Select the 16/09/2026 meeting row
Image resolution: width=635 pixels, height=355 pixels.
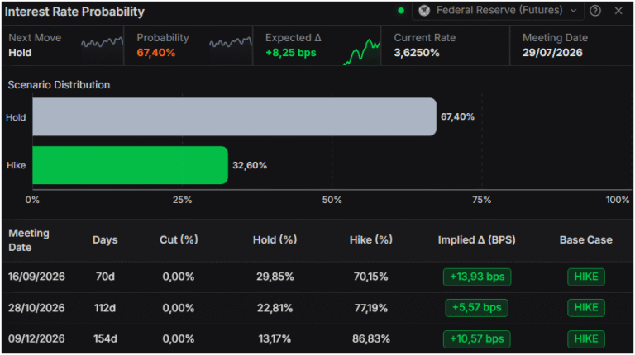pos(317,277)
